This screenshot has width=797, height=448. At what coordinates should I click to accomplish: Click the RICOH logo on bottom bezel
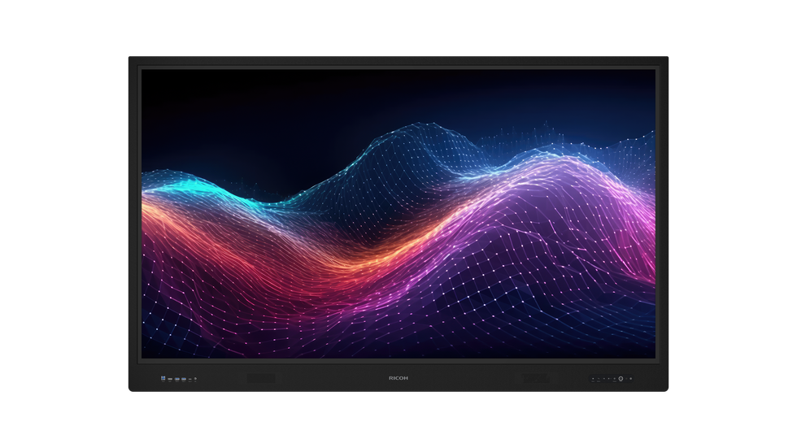[398, 378]
